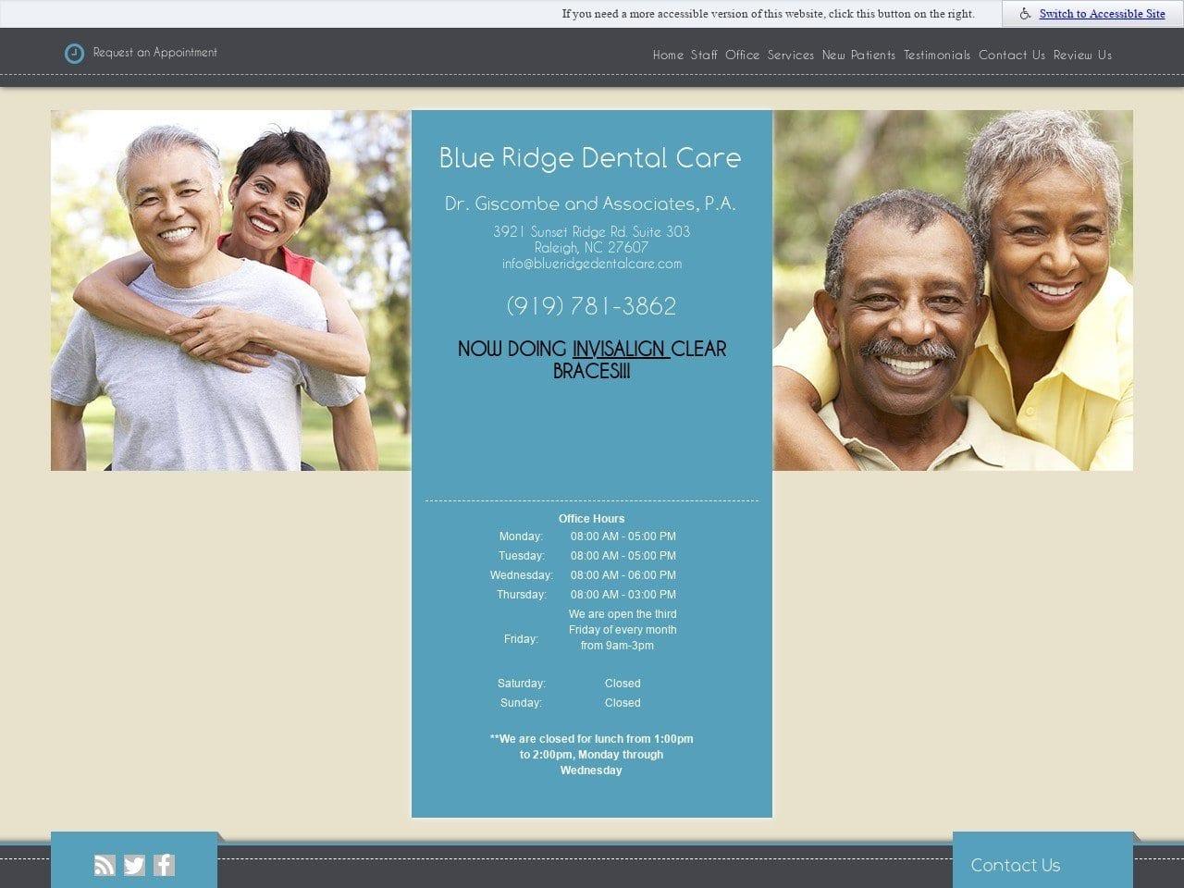Click the (919) 781-3862 phone number
This screenshot has width=1184, height=888.
(x=592, y=305)
